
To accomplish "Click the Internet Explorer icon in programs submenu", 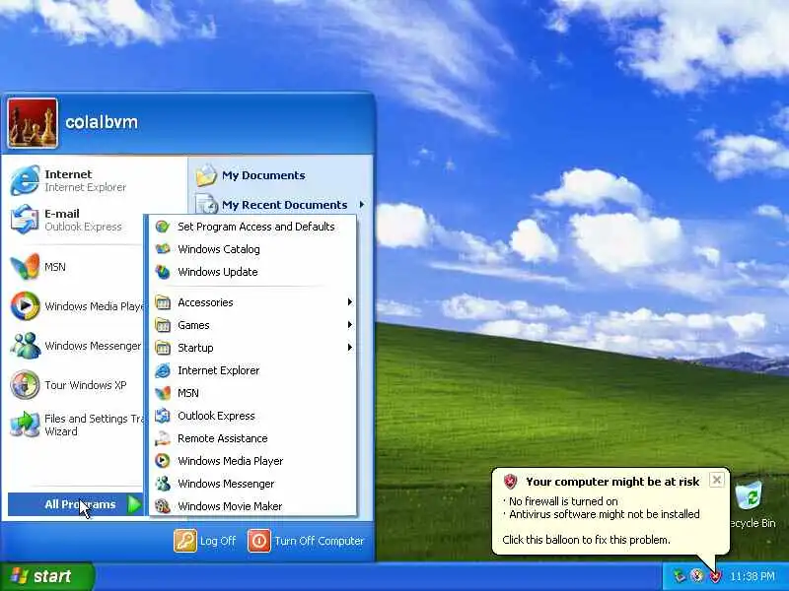I will click(162, 370).
